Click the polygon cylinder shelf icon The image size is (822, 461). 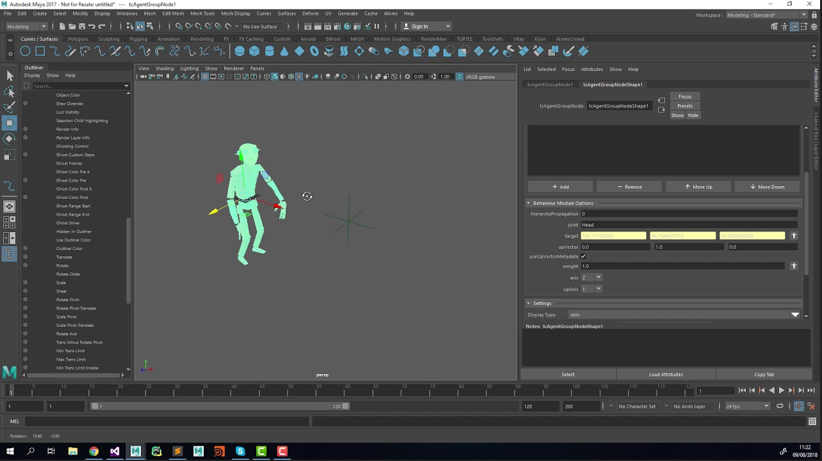[x=269, y=51]
